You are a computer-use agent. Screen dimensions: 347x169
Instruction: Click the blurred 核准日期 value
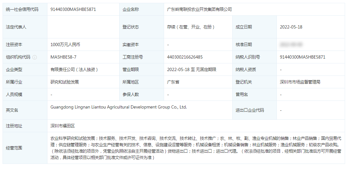[x=291, y=44]
